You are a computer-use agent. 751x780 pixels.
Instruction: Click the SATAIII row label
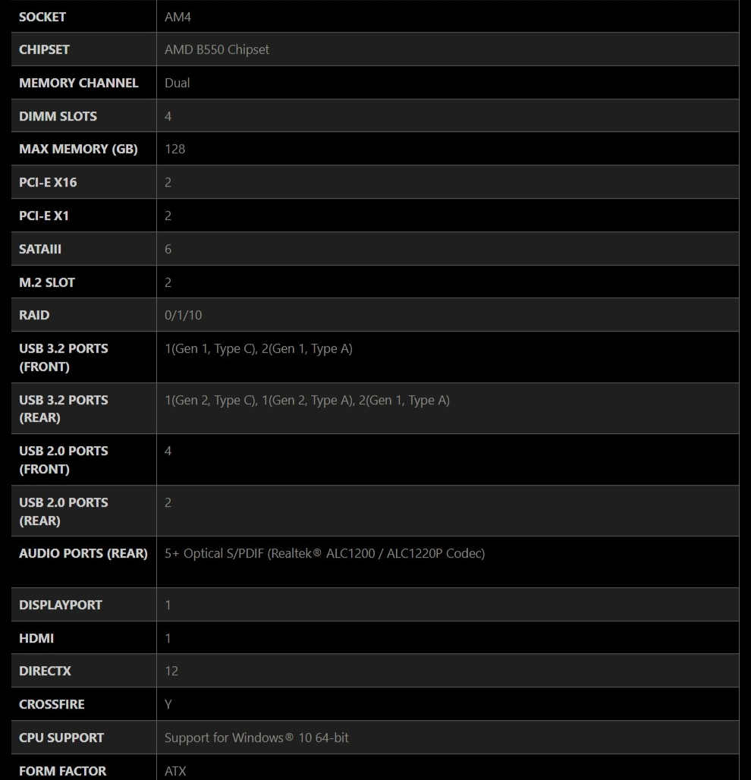click(x=40, y=249)
